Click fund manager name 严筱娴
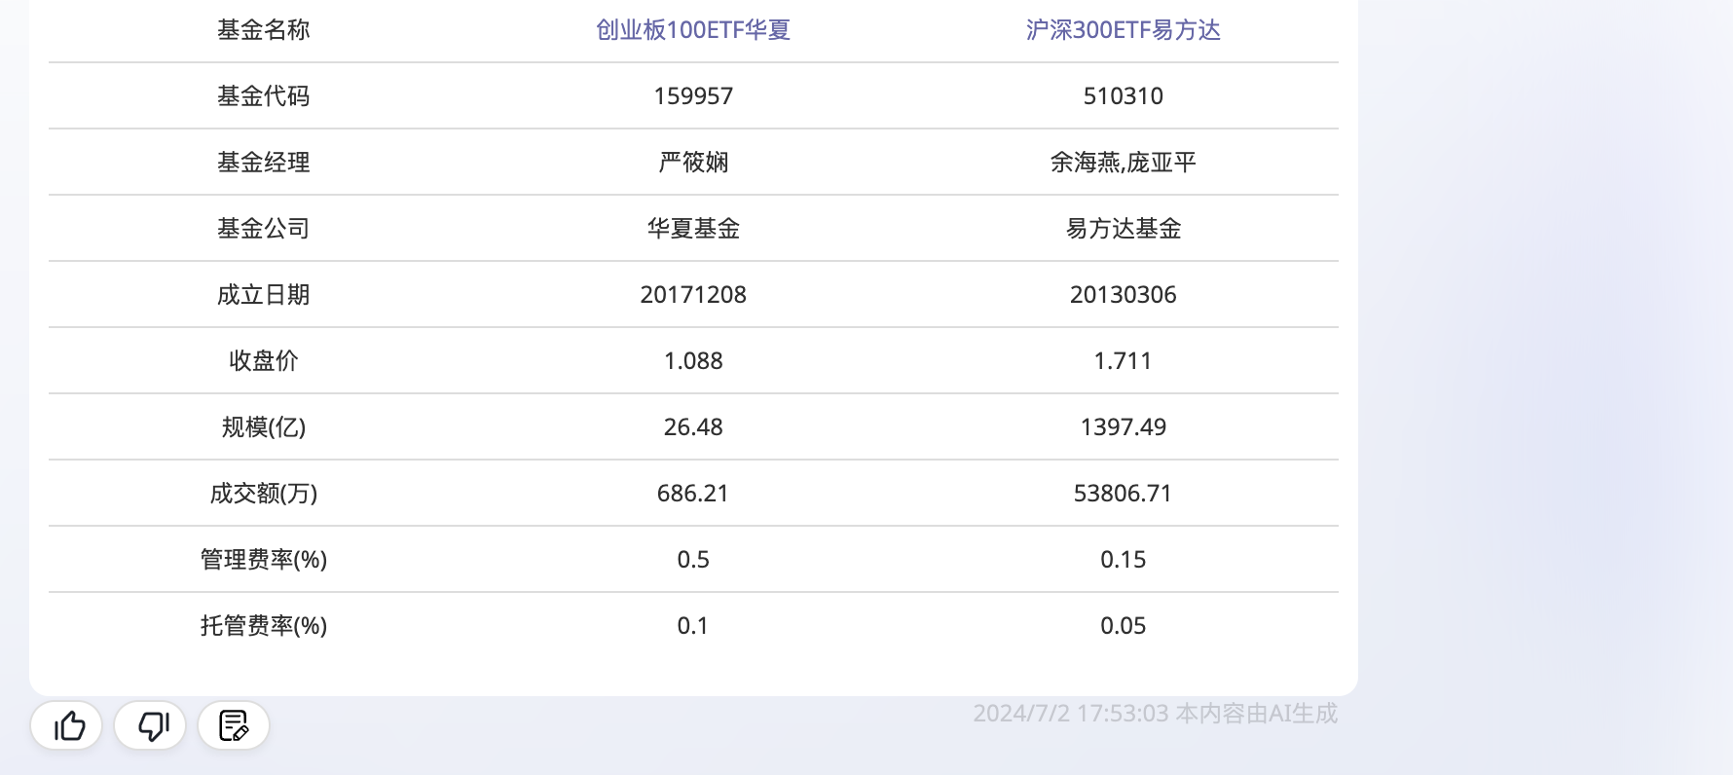The width and height of the screenshot is (1733, 775). point(692,163)
